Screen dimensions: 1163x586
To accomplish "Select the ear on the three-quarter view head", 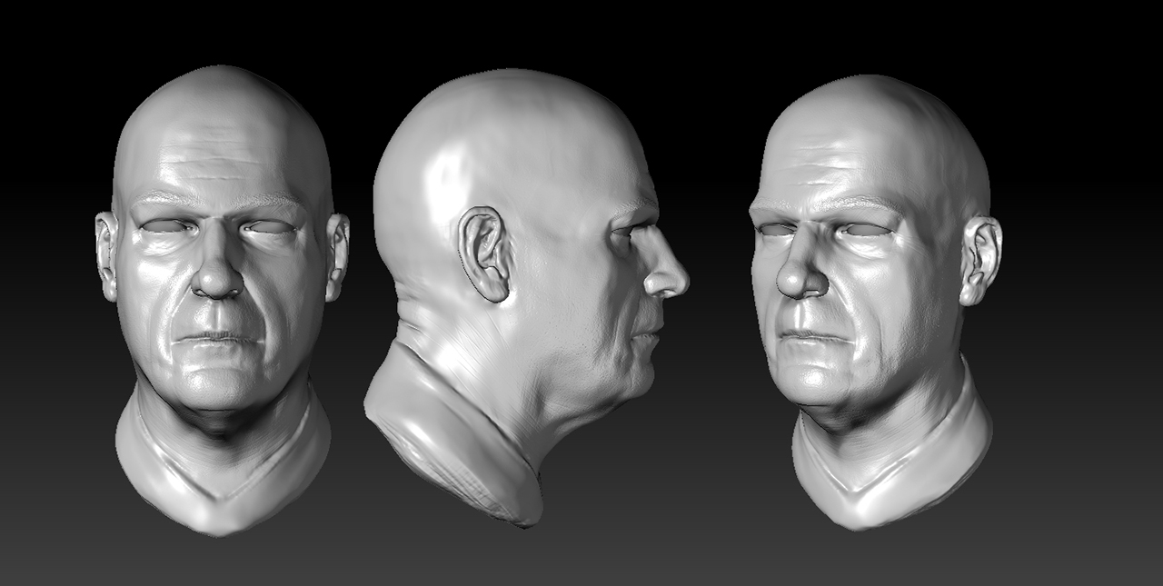I will click(x=979, y=259).
